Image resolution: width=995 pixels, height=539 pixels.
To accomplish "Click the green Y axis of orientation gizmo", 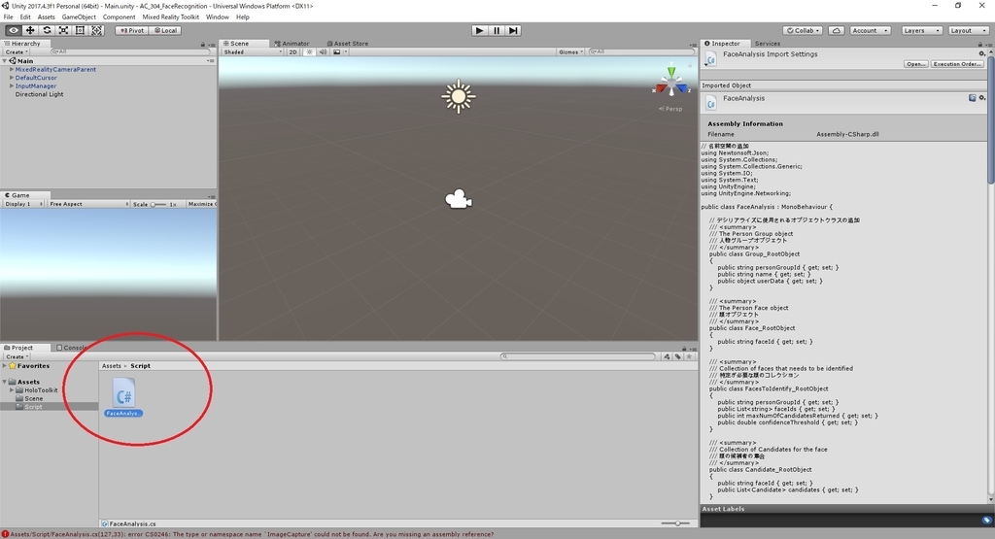I will [671, 72].
